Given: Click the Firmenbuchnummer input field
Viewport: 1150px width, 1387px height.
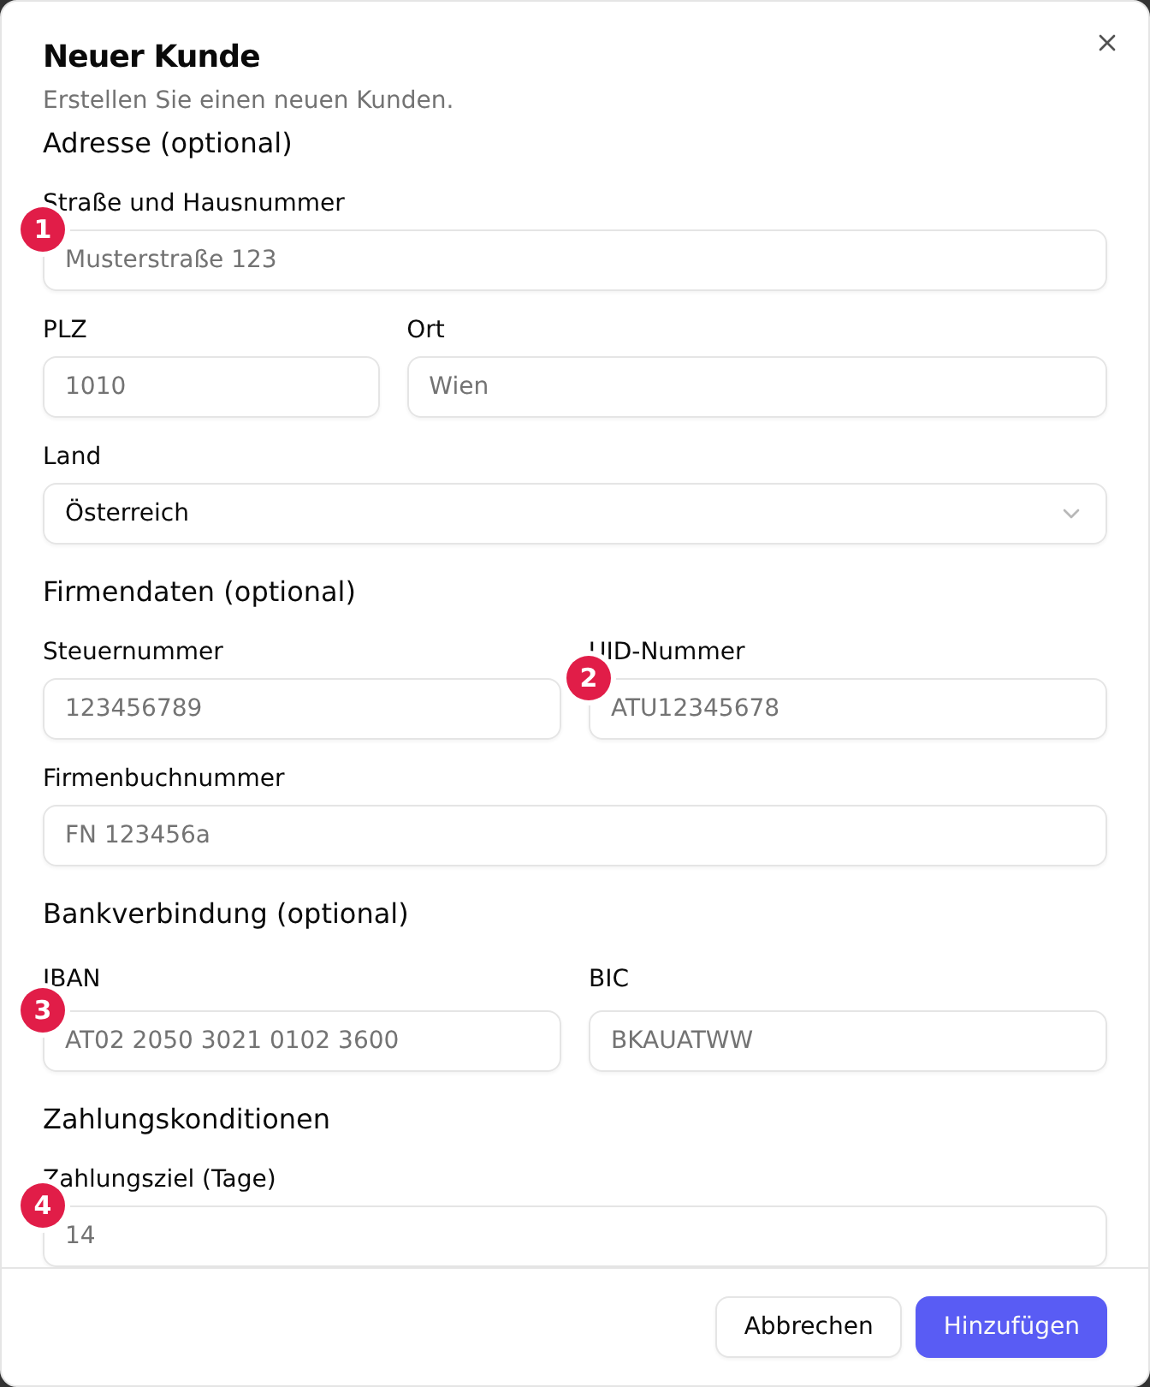Looking at the screenshot, I should 575,836.
